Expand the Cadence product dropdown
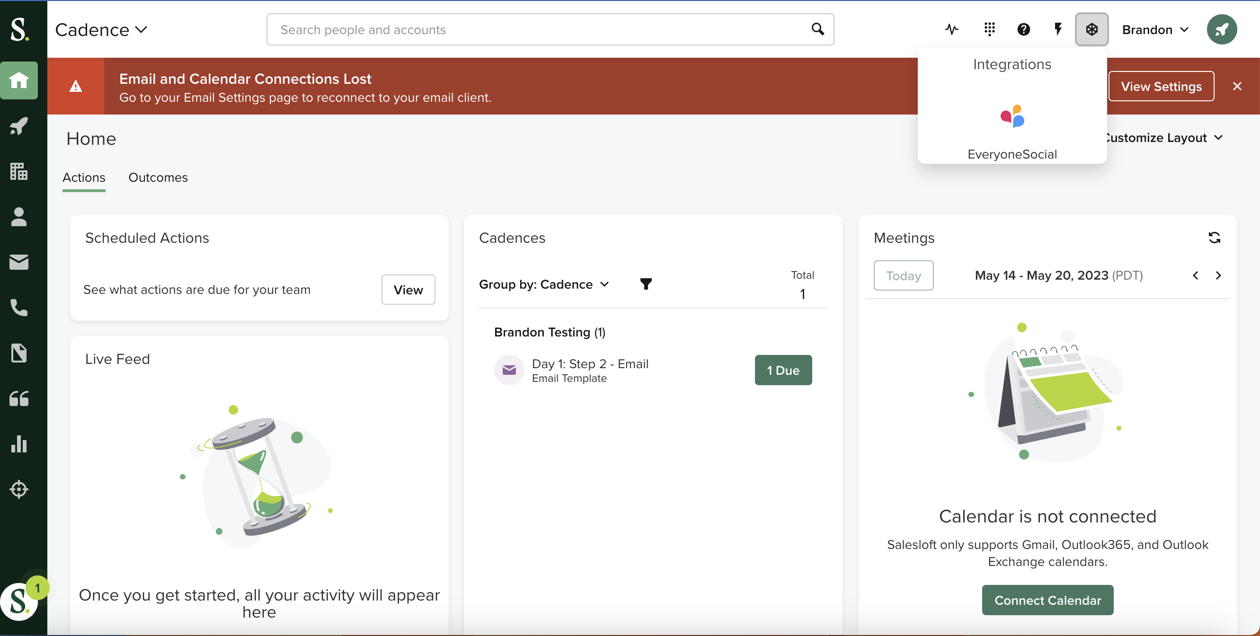This screenshot has height=636, width=1260. tap(101, 30)
